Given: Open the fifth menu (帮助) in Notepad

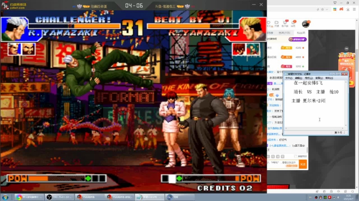Looking at the screenshot, I should click(x=329, y=78).
